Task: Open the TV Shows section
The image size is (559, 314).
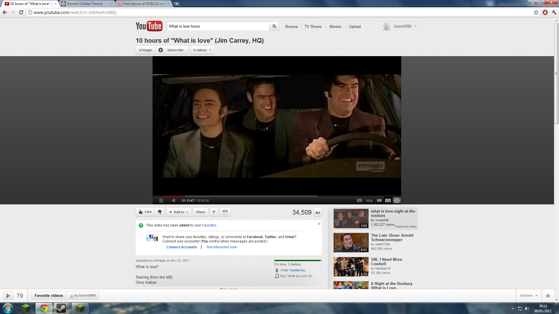Action: [x=313, y=26]
